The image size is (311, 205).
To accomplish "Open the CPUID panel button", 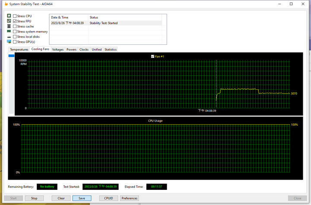I will [x=108, y=198].
